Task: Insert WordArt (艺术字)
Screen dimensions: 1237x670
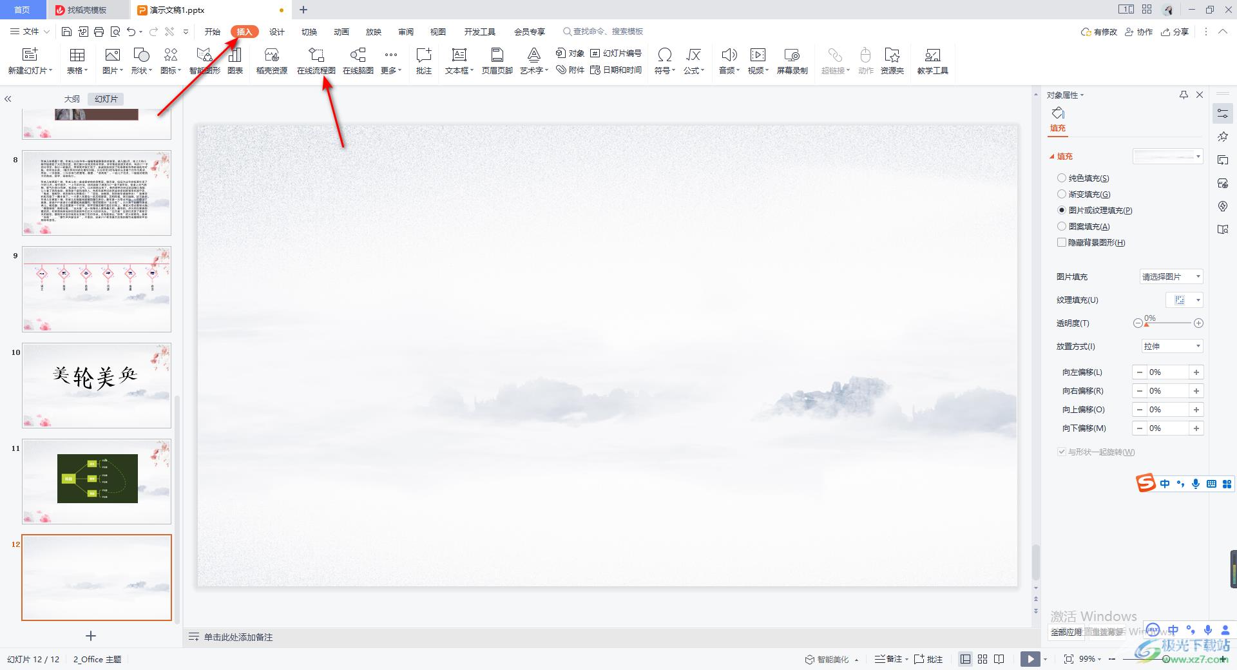Action: [x=533, y=61]
